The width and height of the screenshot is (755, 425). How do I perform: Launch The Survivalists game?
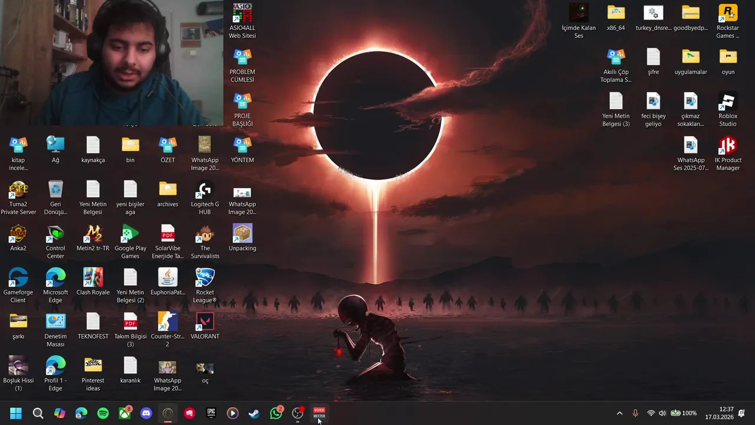pos(205,242)
